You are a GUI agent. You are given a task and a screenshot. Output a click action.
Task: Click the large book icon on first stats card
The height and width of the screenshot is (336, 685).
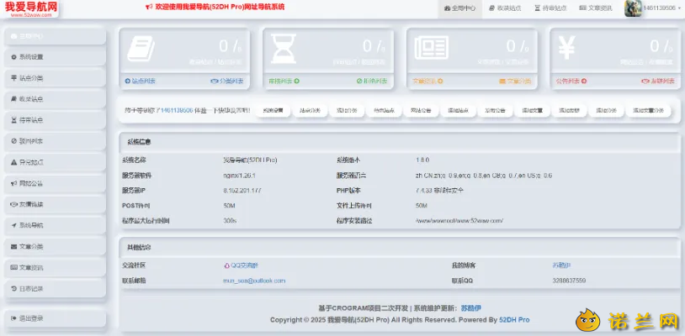coord(141,48)
